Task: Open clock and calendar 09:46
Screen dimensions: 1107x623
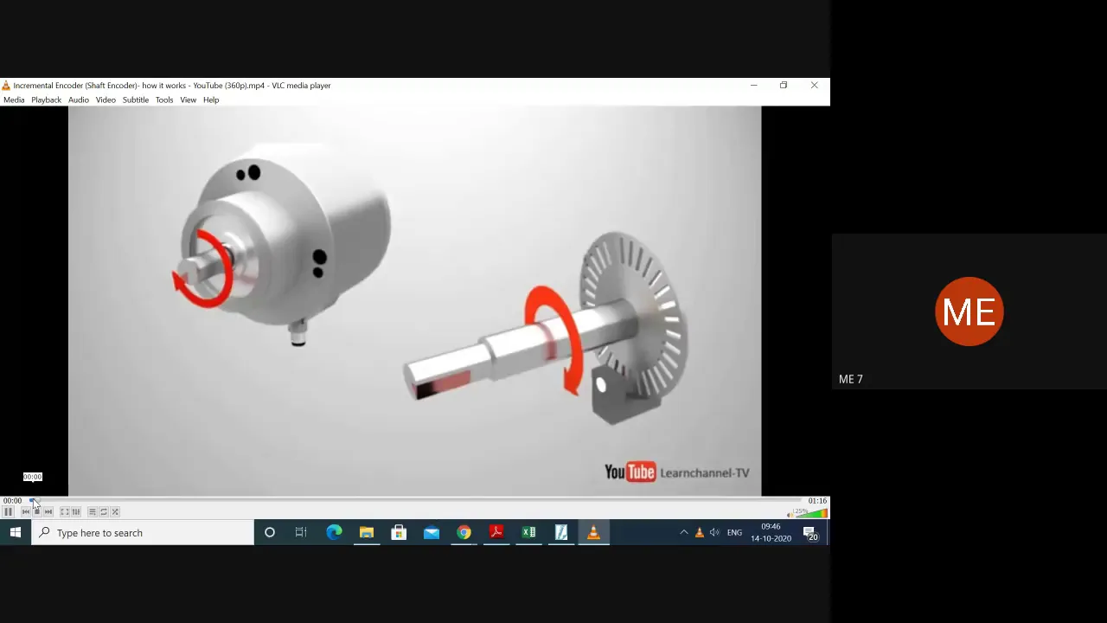Action: pyautogui.click(x=771, y=533)
